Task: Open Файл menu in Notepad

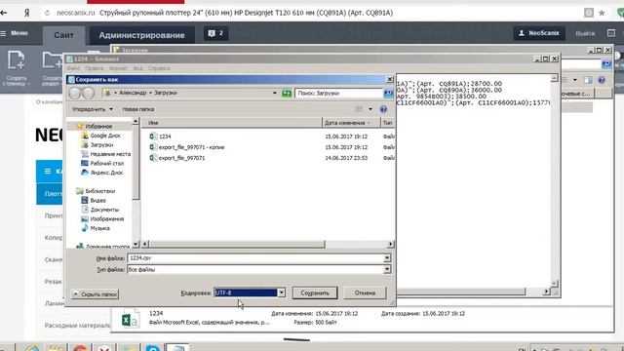Action: 73,68
